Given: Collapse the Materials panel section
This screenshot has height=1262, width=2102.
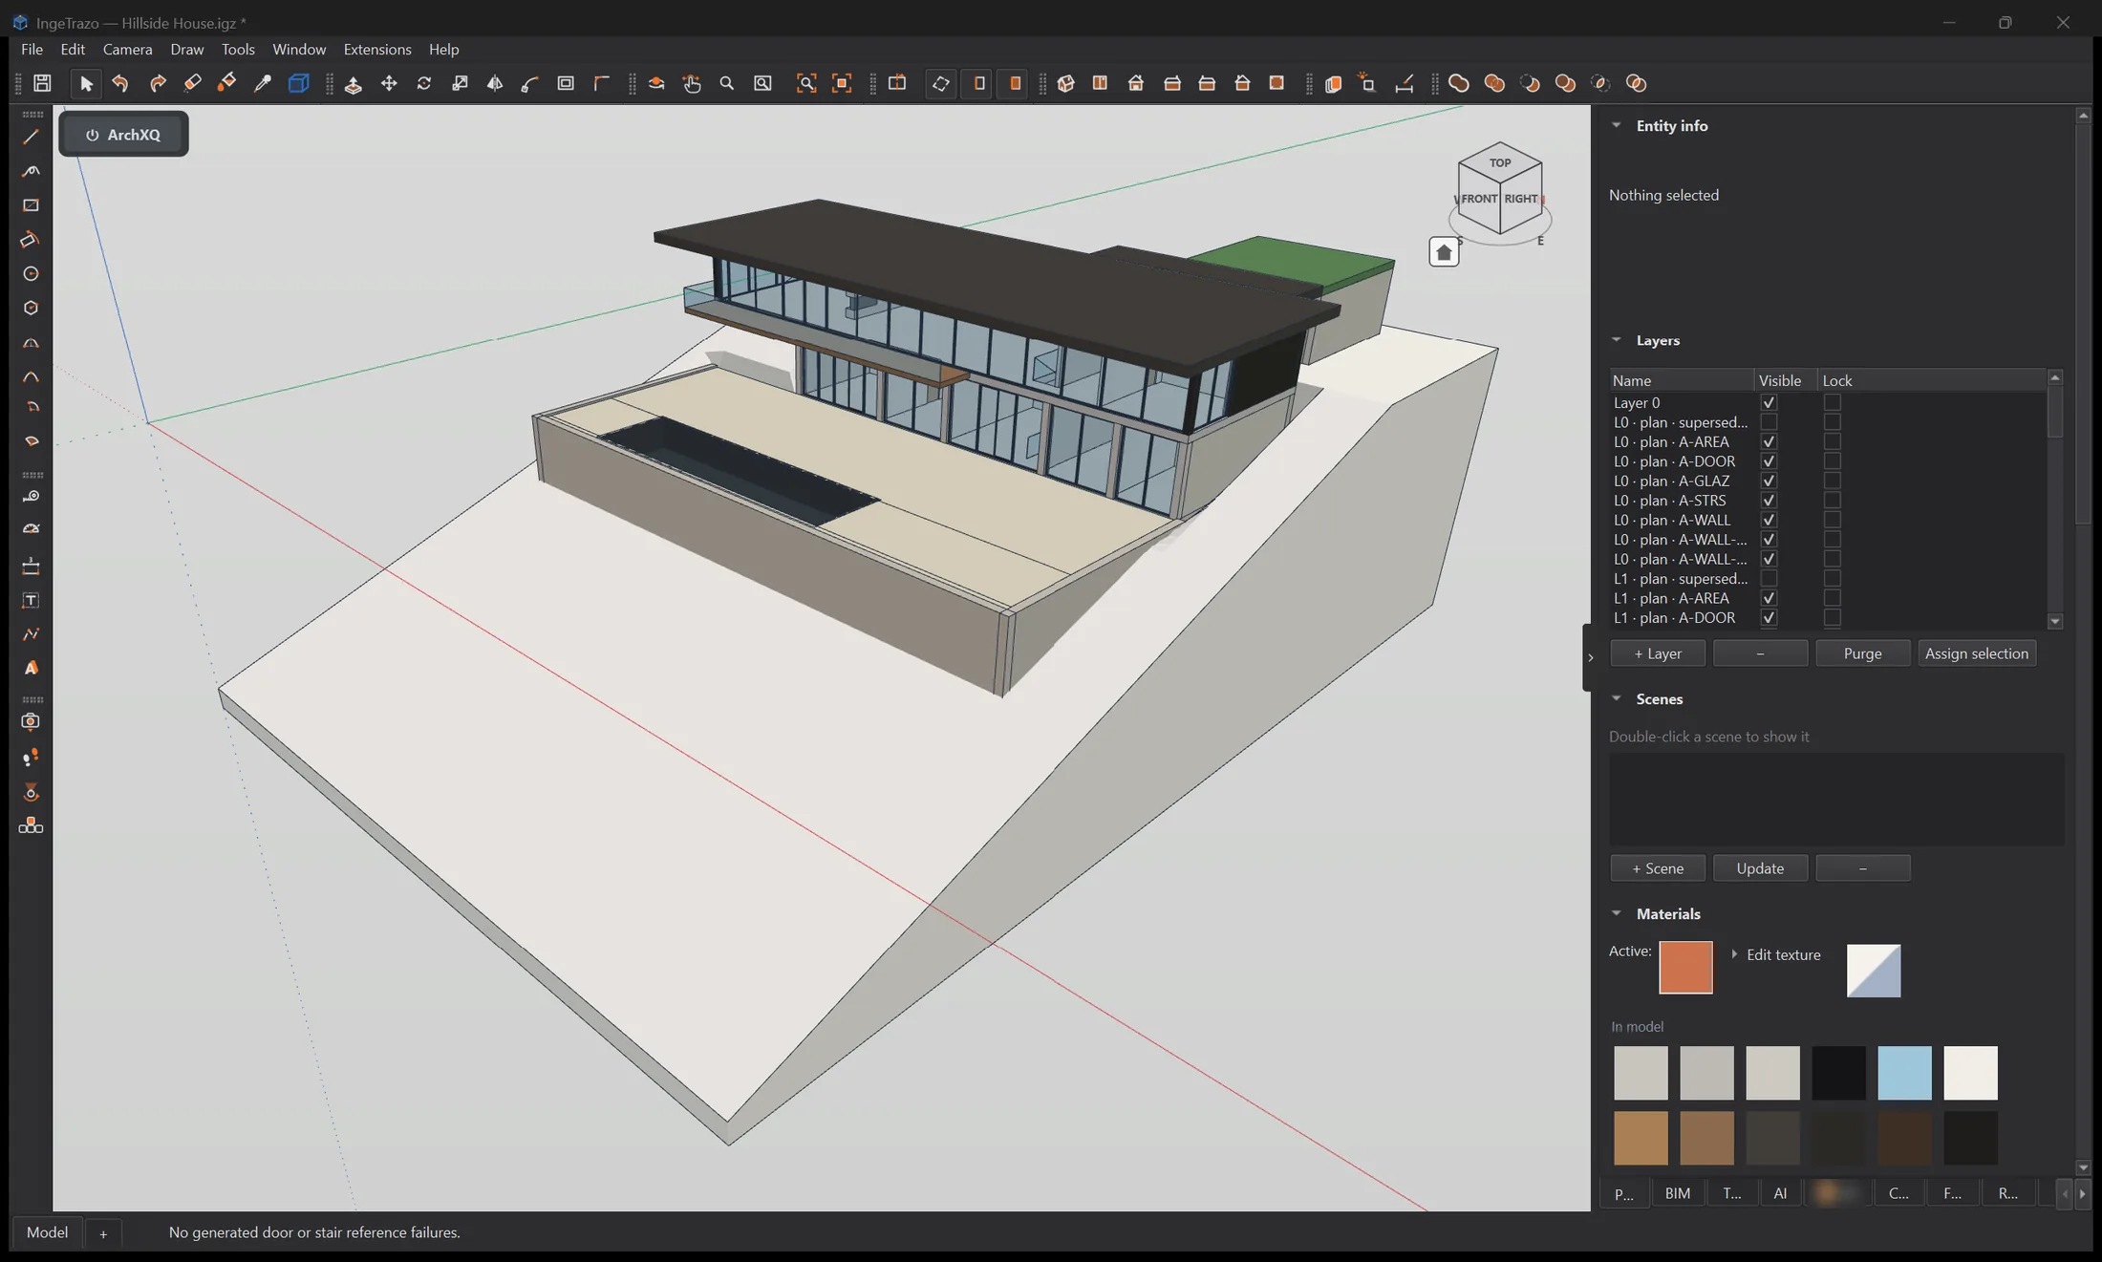Looking at the screenshot, I should pos(1616,914).
